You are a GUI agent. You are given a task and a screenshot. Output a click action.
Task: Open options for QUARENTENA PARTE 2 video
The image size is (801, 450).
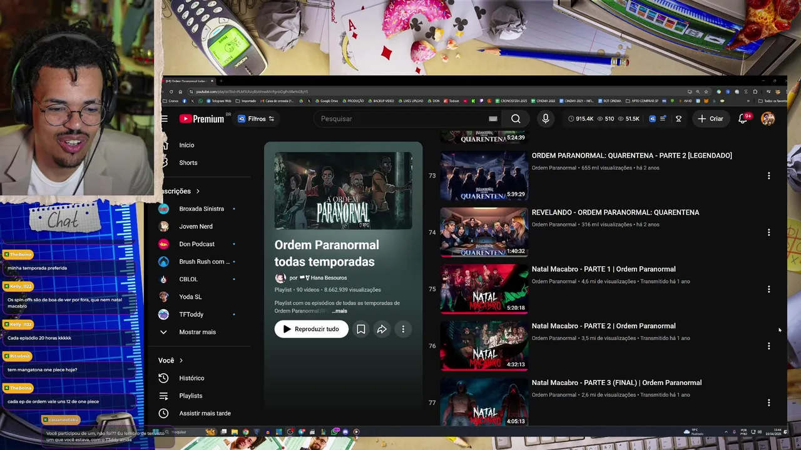(769, 176)
